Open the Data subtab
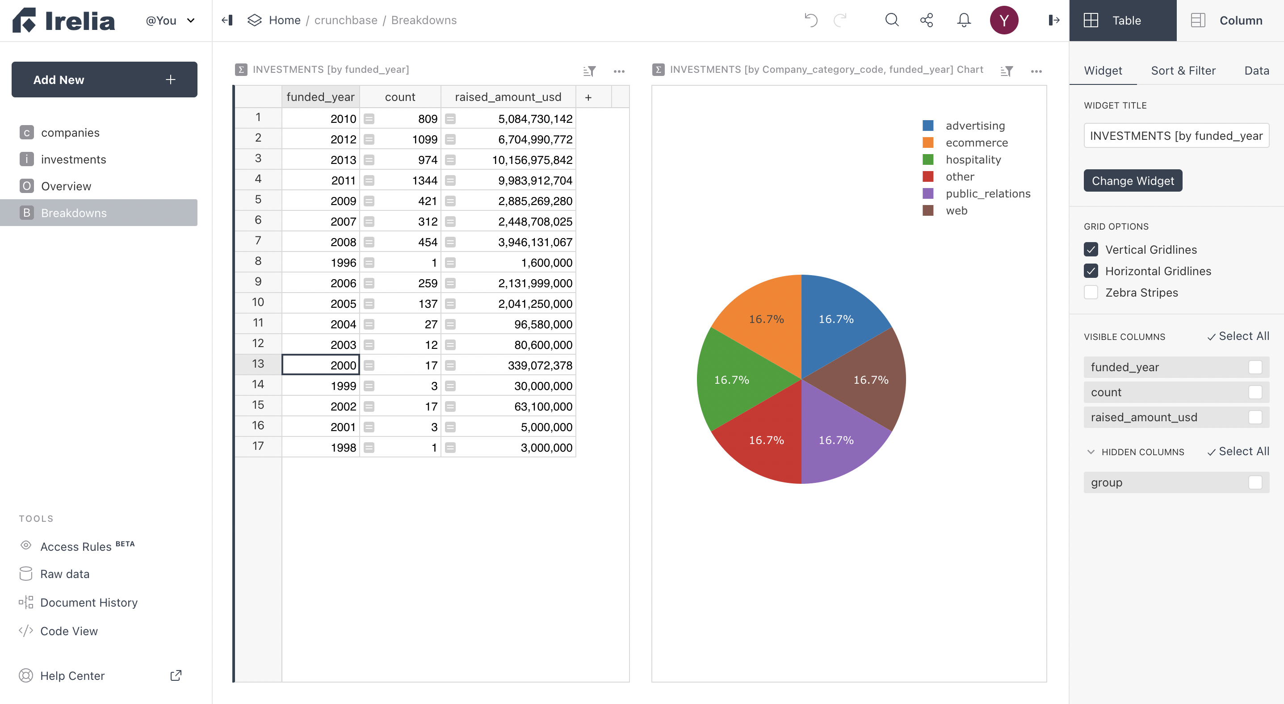Image resolution: width=1284 pixels, height=704 pixels. 1256,70
